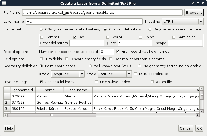Select CSV (comma separated values) format

[41, 29]
